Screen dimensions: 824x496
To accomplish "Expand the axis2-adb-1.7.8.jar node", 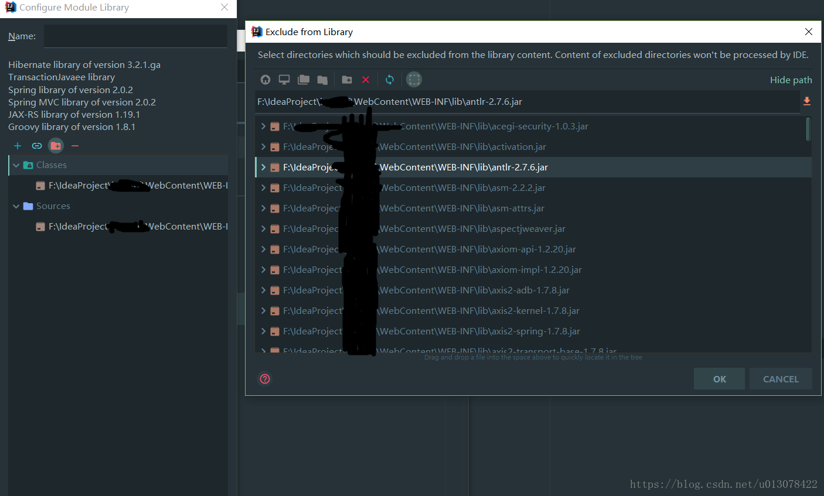I will pos(263,290).
